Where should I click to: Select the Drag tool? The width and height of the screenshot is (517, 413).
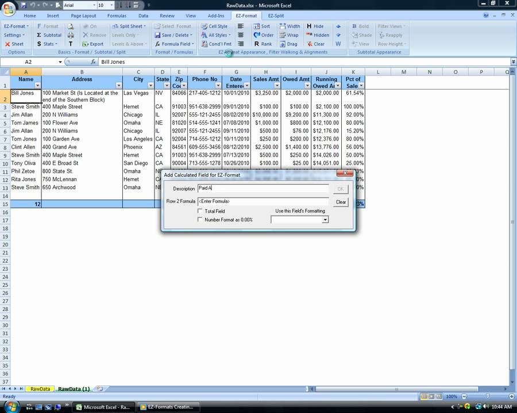288,44
